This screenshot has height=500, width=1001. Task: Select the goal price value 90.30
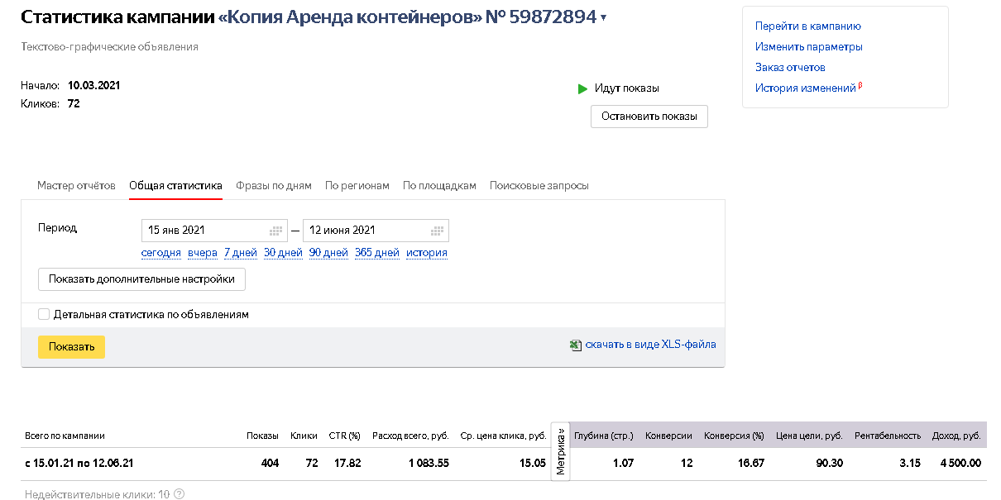830,464
